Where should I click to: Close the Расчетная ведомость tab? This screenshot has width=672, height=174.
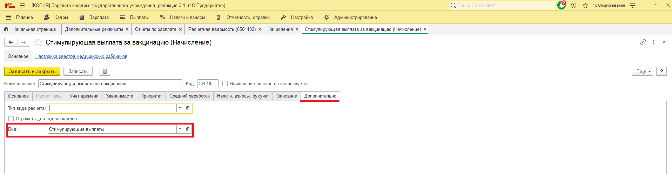tap(260, 29)
